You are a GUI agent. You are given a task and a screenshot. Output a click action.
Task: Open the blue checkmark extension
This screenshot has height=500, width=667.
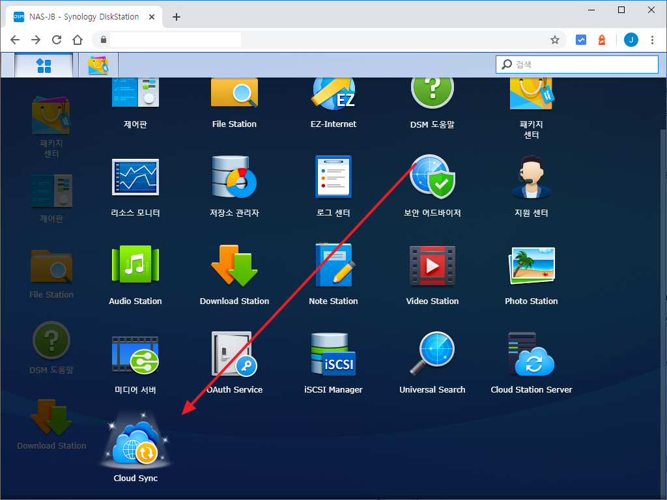581,40
